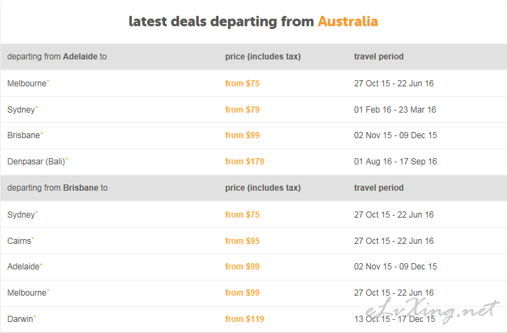The height and width of the screenshot is (333, 507).
Task: Open Melbourne deal departing from Brisbane
Action: 27,293
